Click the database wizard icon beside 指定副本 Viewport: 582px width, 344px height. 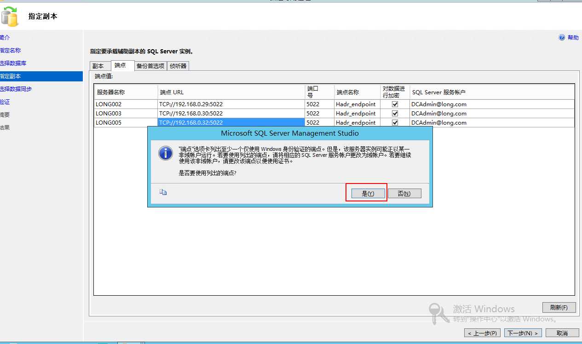[10, 16]
